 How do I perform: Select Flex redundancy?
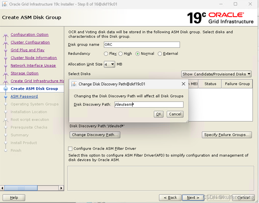(x=106, y=54)
